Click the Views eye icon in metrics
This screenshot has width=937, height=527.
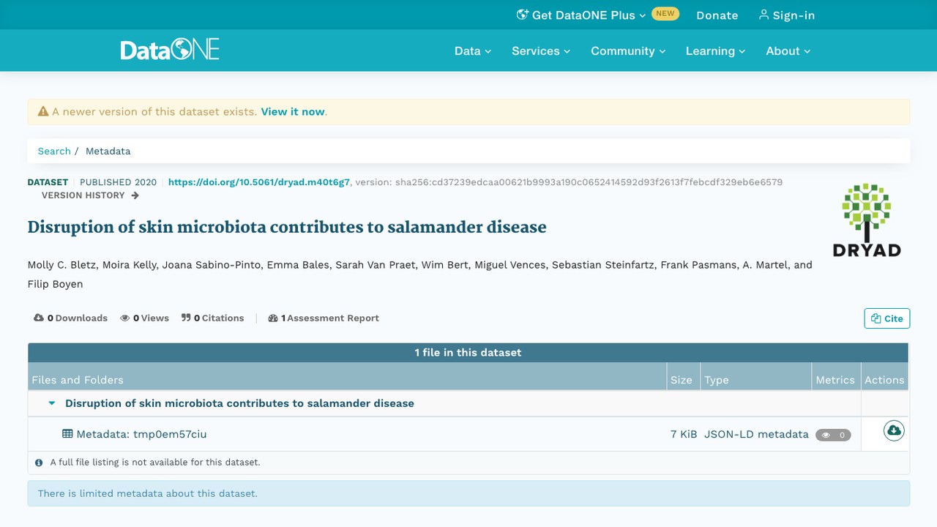click(125, 318)
